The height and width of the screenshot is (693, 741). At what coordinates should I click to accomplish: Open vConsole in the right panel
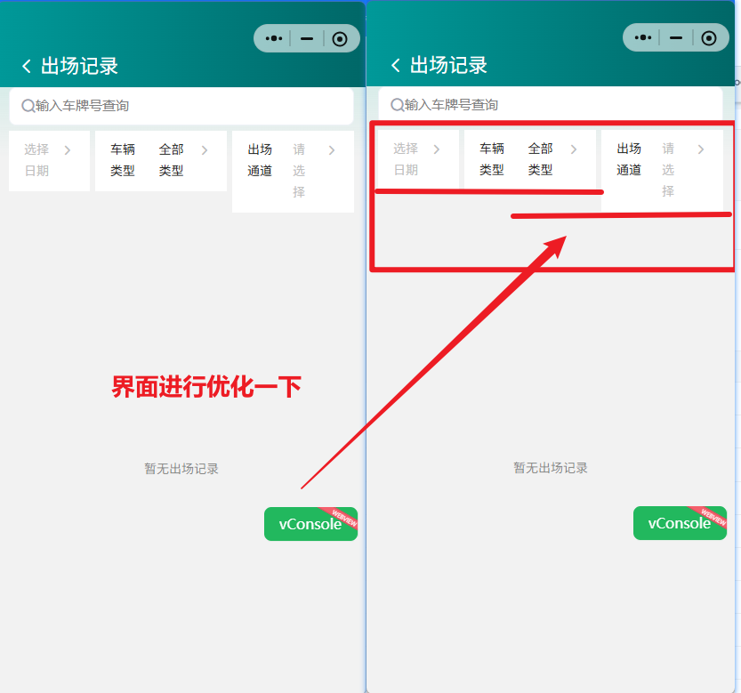point(679,523)
